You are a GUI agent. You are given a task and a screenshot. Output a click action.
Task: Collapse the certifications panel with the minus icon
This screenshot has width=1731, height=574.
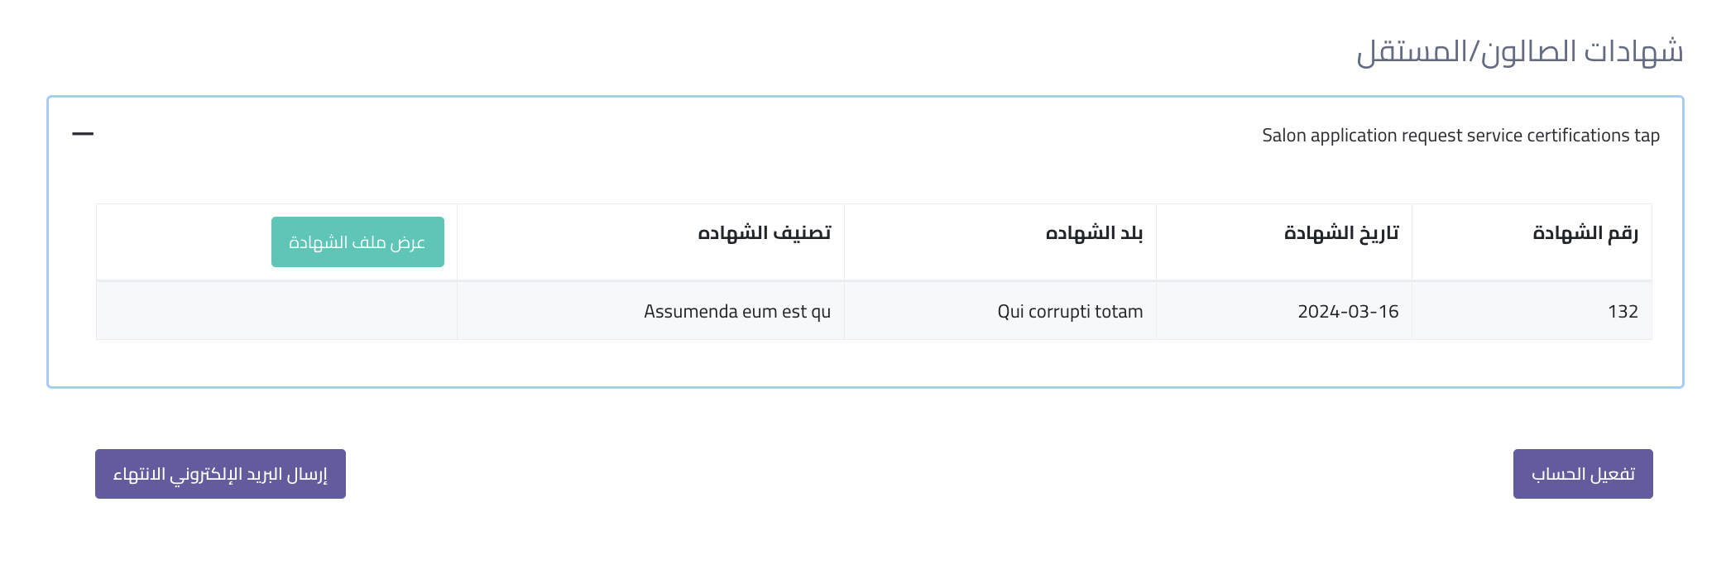(83, 134)
